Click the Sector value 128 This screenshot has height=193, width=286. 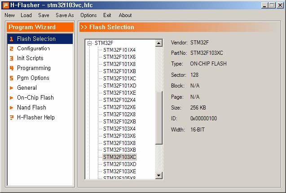tap(194, 75)
